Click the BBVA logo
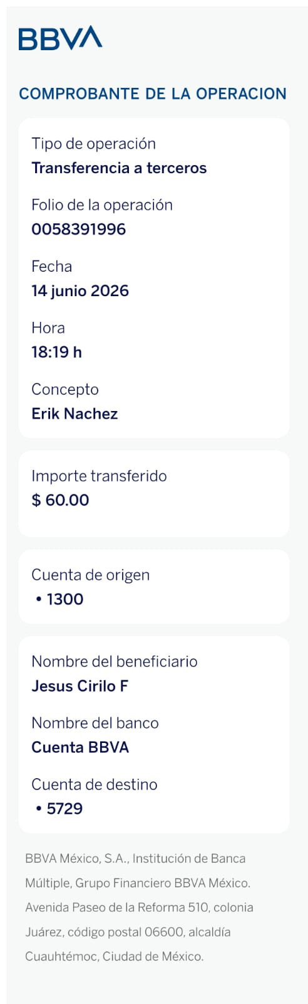 tap(60, 38)
